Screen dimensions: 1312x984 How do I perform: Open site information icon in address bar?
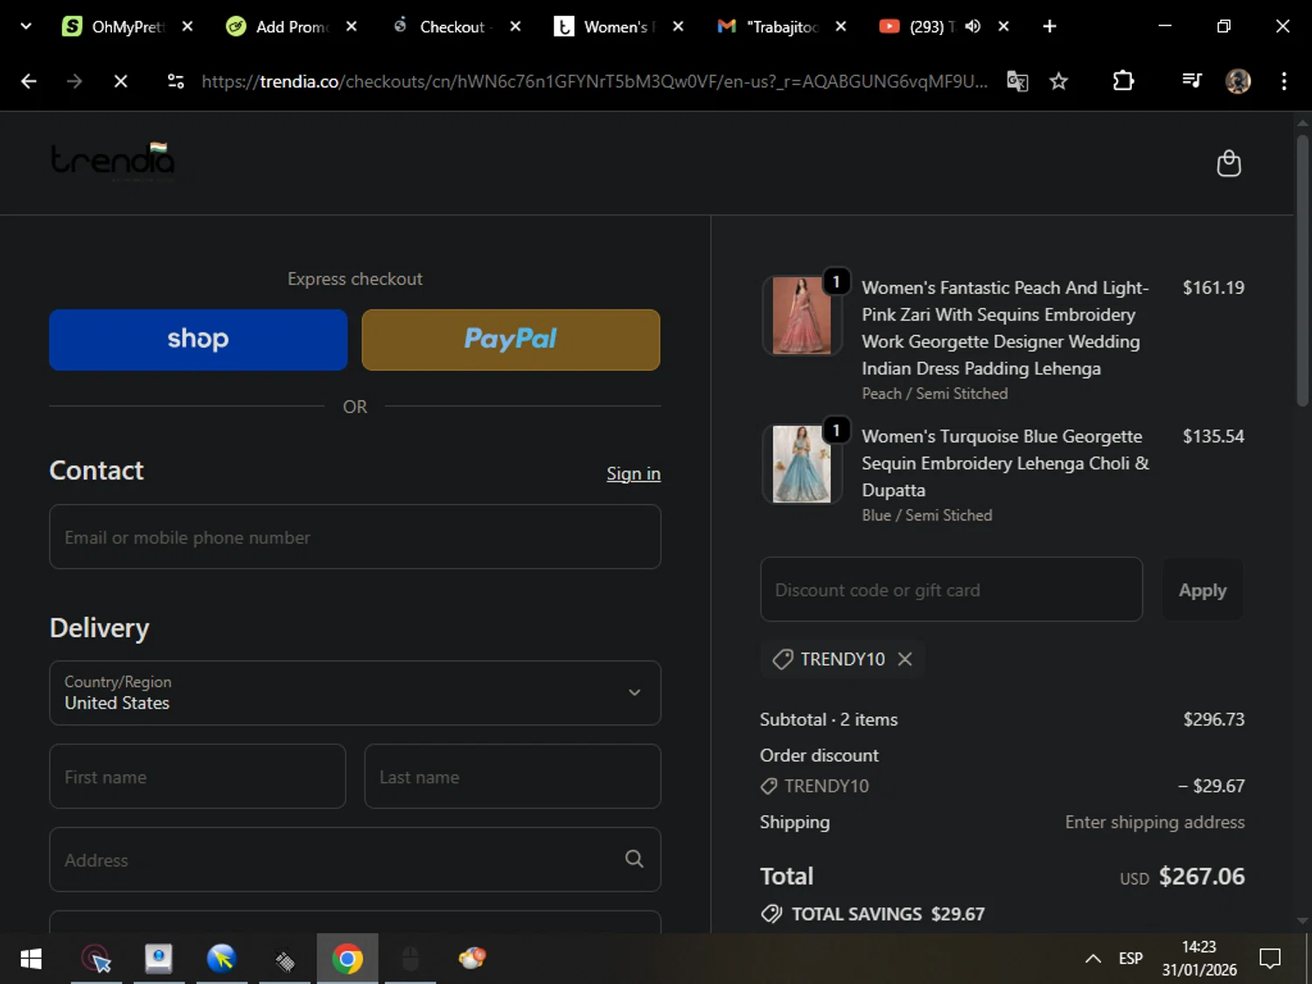pos(176,81)
